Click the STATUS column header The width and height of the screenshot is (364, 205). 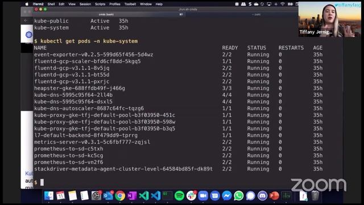coord(257,48)
